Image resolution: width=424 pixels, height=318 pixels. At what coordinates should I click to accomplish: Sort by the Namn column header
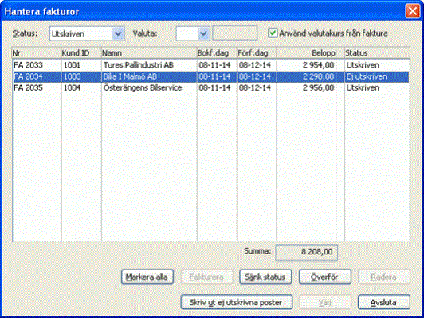click(x=149, y=53)
